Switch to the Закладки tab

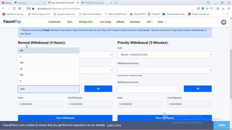point(30,3)
